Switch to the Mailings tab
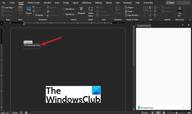 pyautogui.click(x=98, y=3)
